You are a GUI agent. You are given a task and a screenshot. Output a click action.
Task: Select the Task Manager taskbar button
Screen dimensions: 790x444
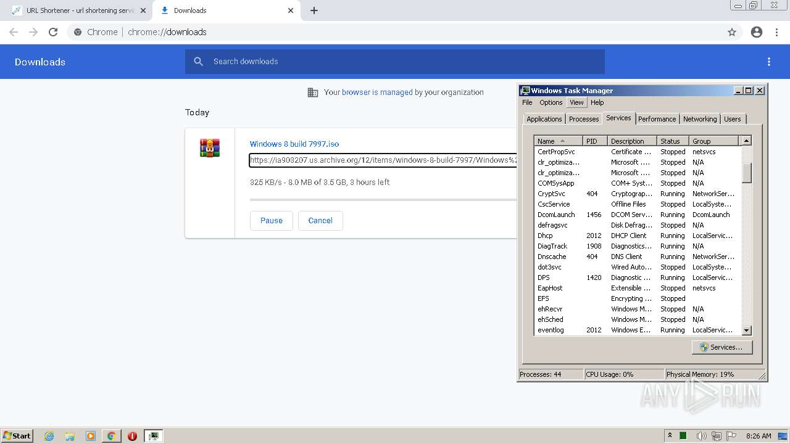(x=153, y=436)
